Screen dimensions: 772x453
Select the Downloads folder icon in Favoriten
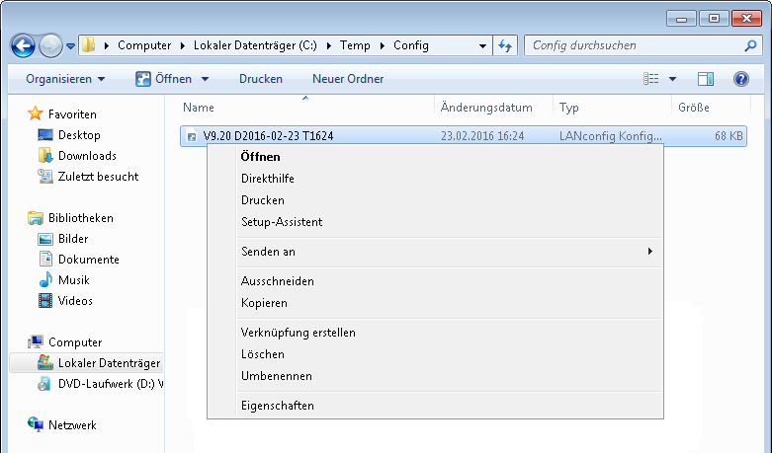point(44,156)
